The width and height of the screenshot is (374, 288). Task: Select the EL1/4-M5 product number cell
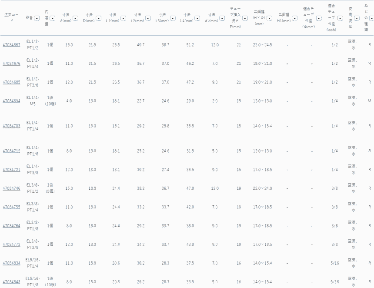click(33, 100)
